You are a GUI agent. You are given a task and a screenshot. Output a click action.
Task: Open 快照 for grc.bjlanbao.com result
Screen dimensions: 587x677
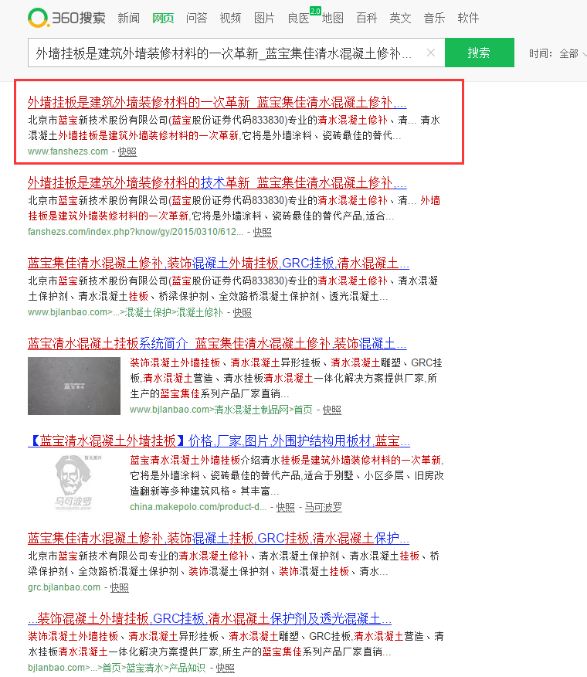click(x=120, y=587)
